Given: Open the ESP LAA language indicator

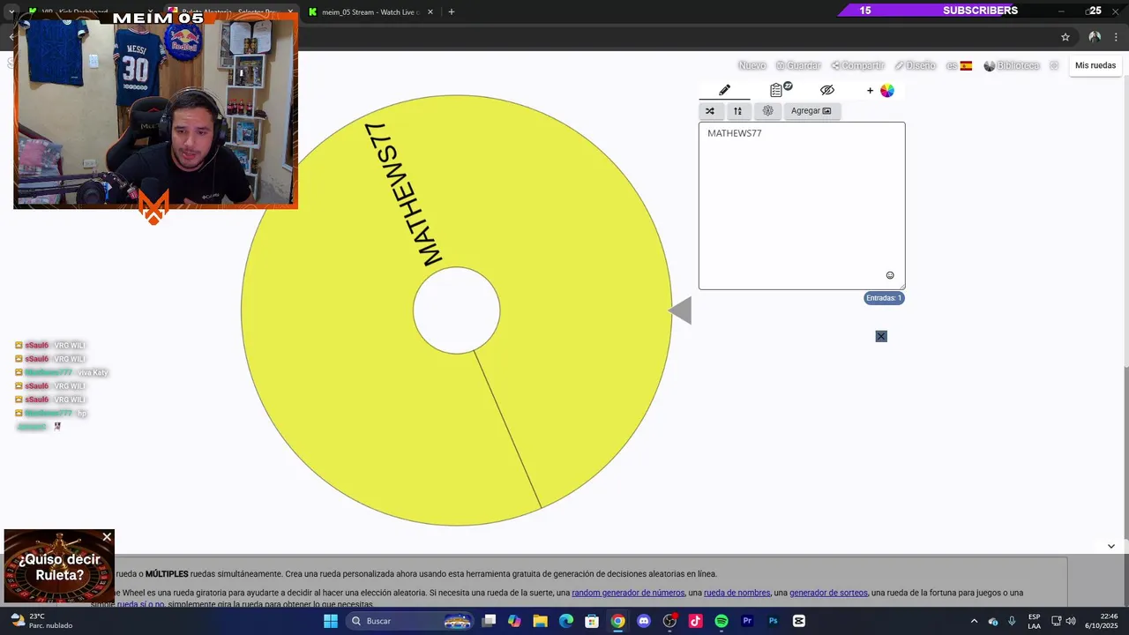Looking at the screenshot, I should point(1034,621).
